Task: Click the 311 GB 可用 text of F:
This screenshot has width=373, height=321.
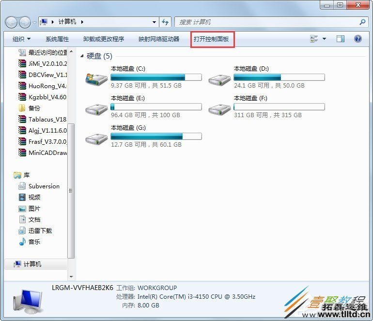Action: point(251,115)
